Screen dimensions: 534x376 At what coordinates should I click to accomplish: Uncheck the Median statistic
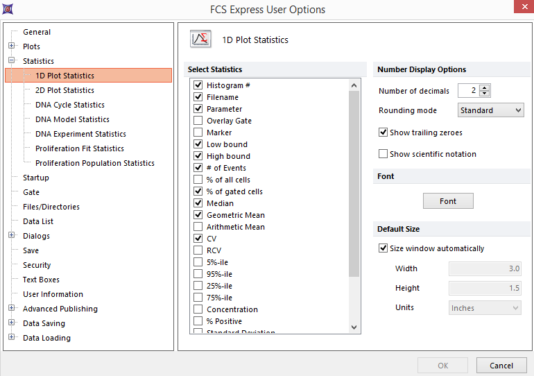198,203
